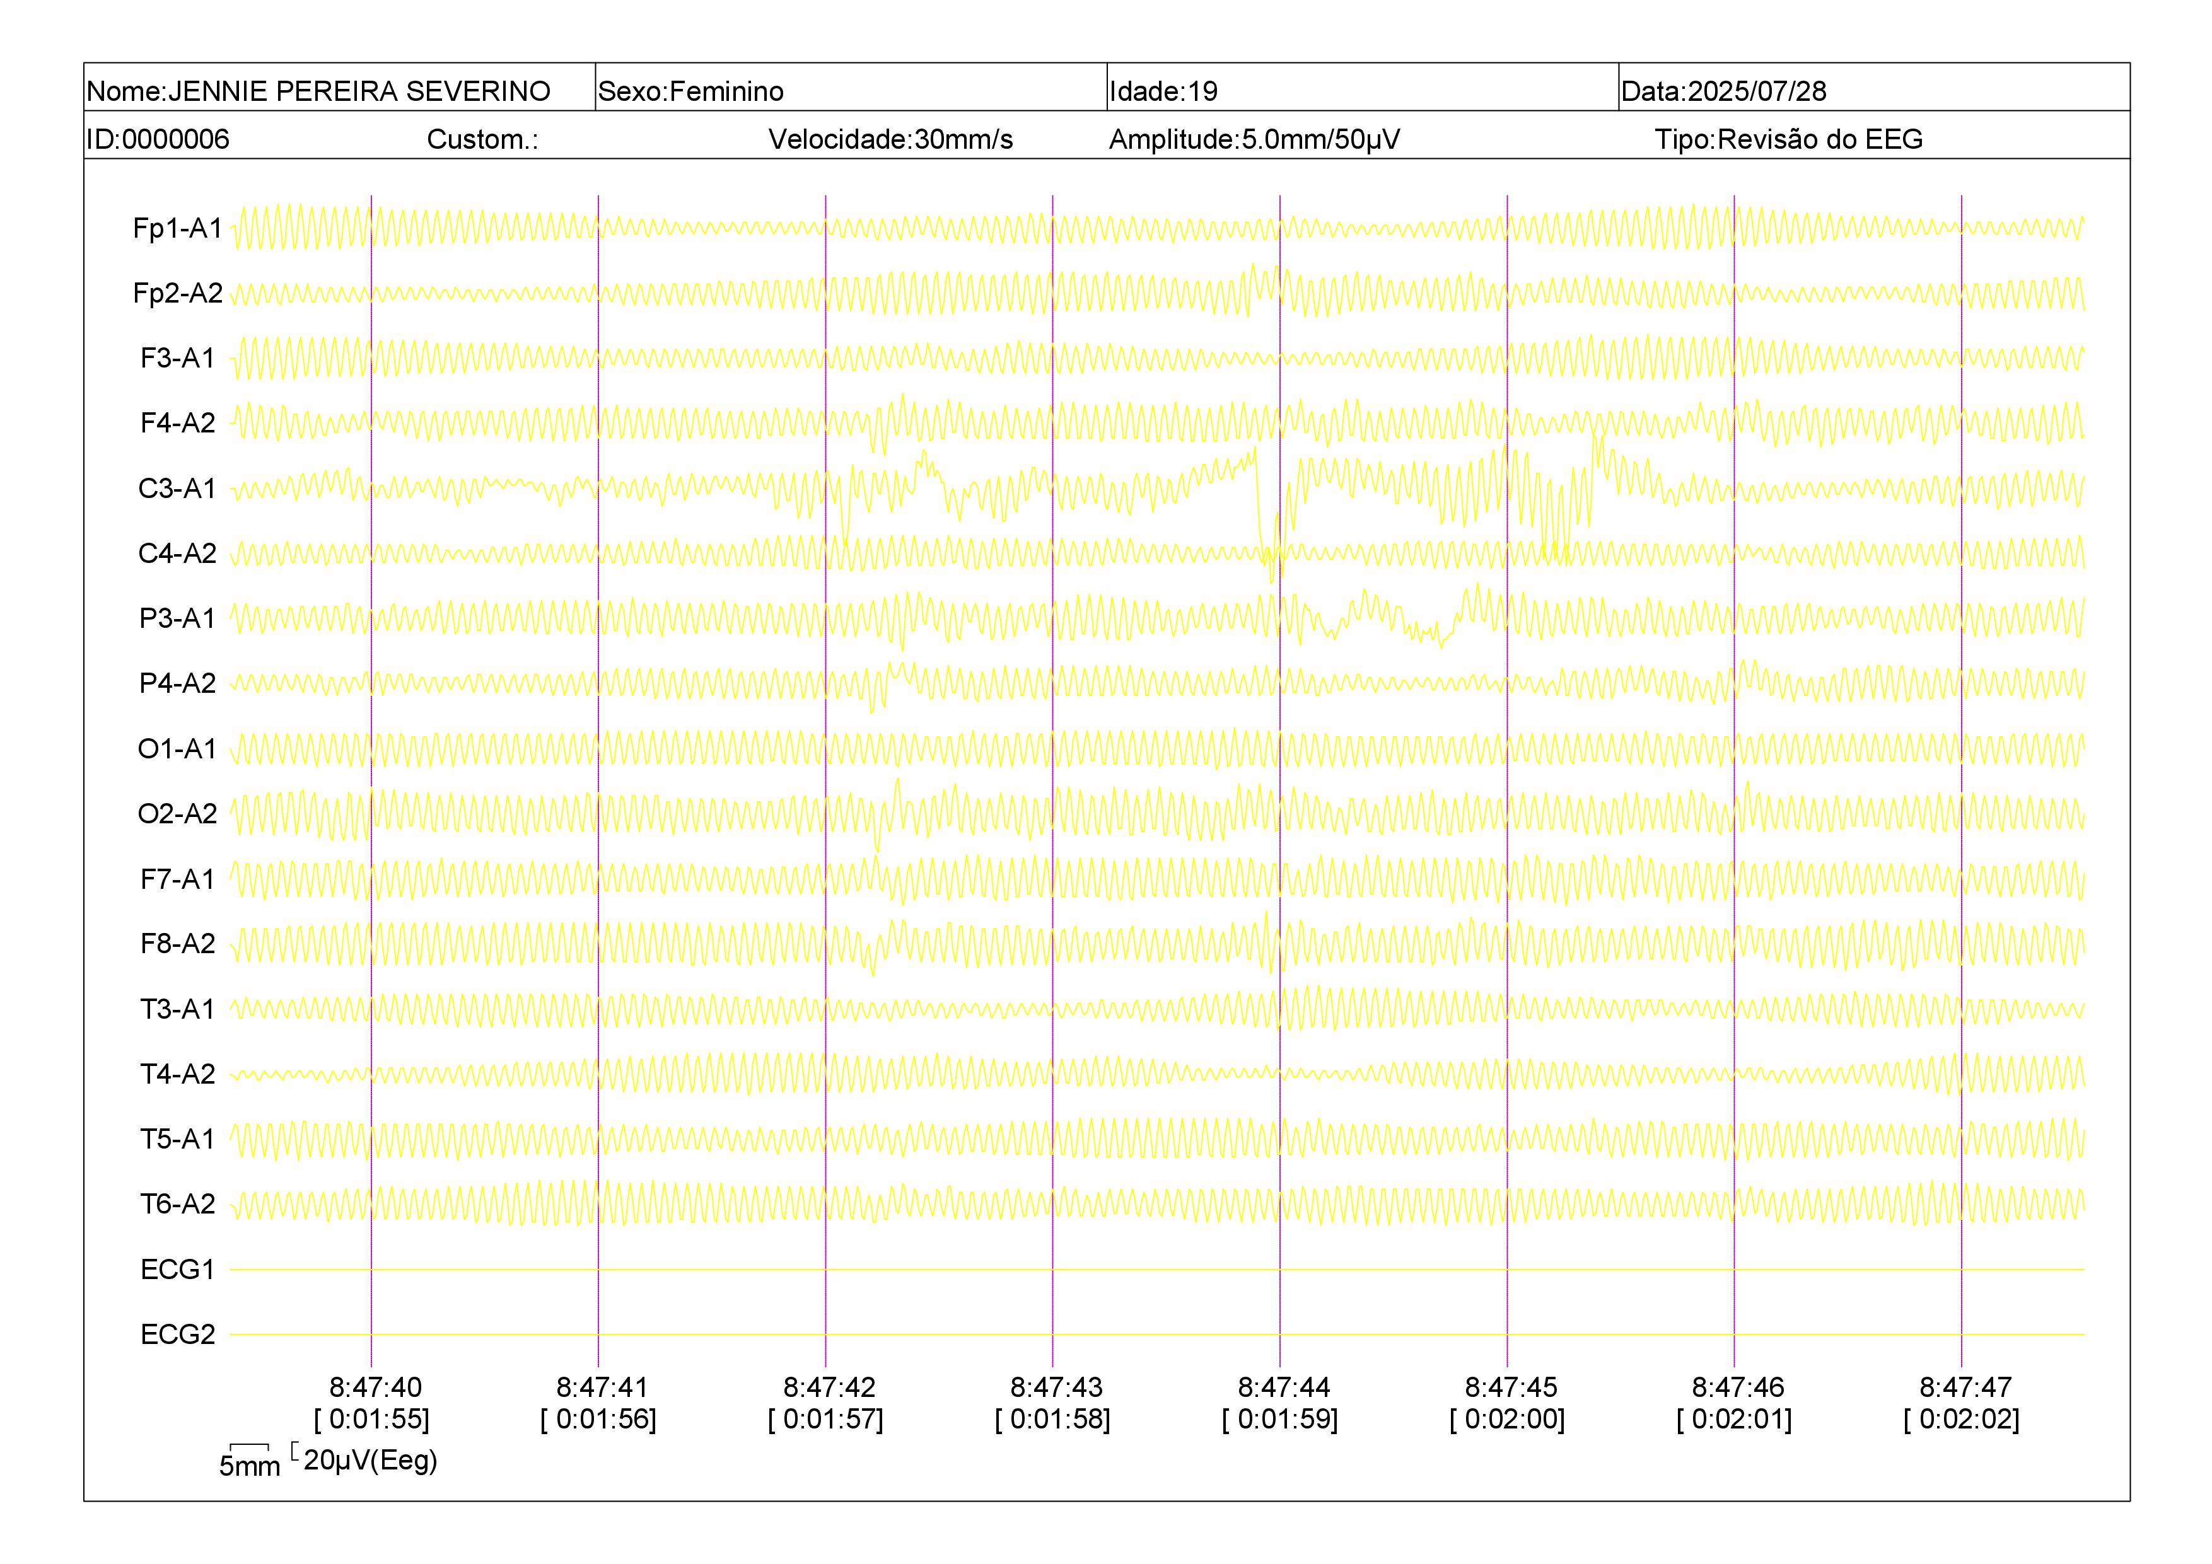Image resolution: width=2212 pixels, height=1564 pixels.
Task: Click the elapsed time [ 0:02:01]
Action: pos(1734,1420)
